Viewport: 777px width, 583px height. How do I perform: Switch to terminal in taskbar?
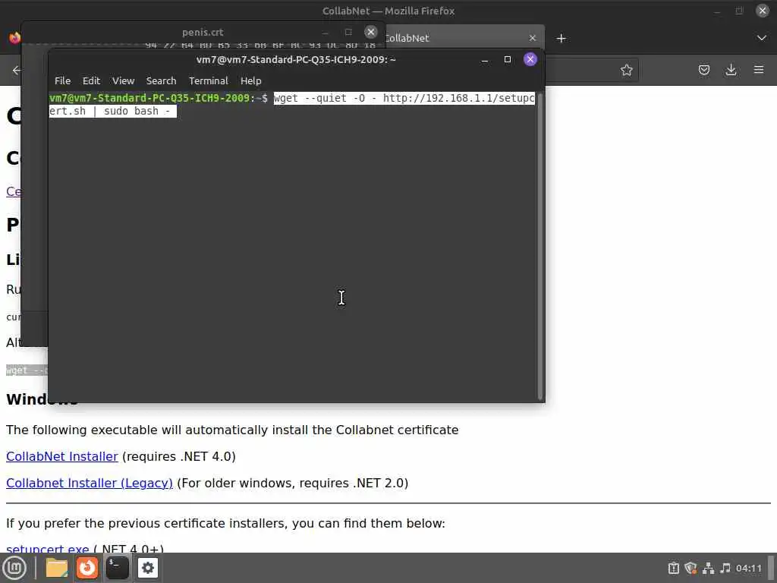118,568
